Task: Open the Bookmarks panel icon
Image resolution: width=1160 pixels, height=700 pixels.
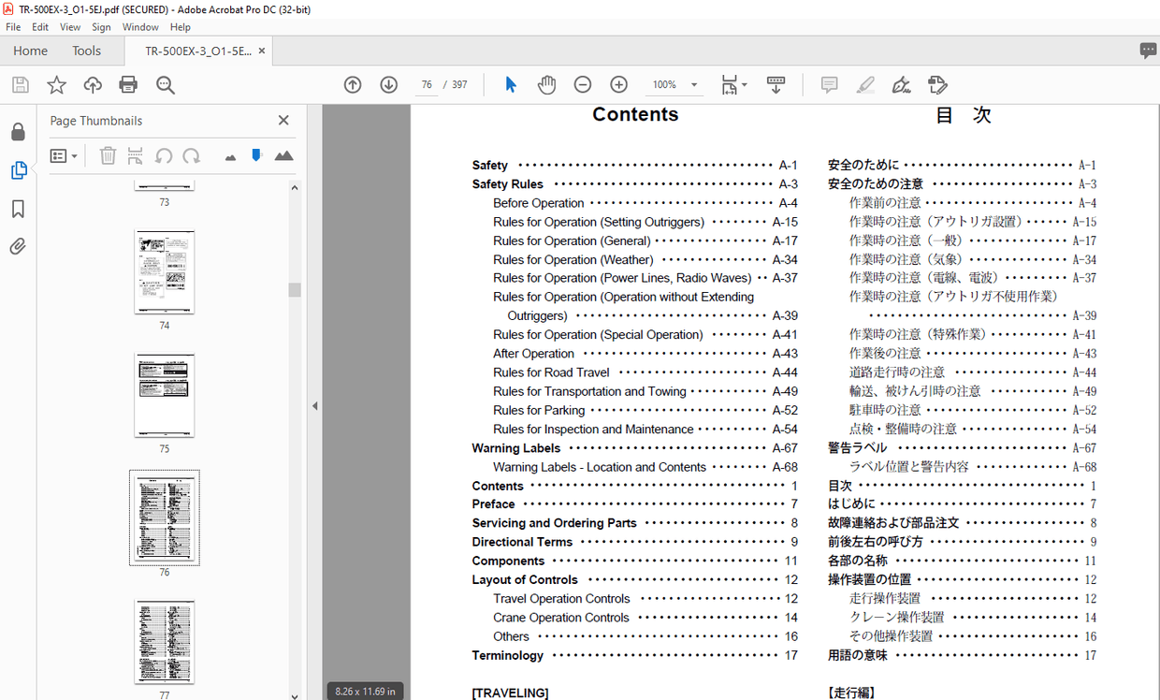Action: pyautogui.click(x=17, y=209)
